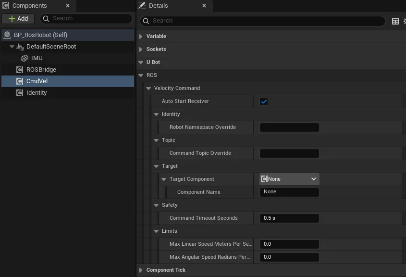Click the Command Timeout Seconds label

pos(204,218)
